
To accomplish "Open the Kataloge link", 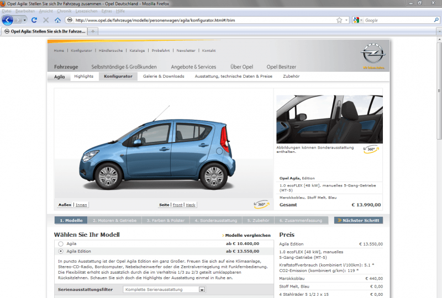I will [137, 51].
